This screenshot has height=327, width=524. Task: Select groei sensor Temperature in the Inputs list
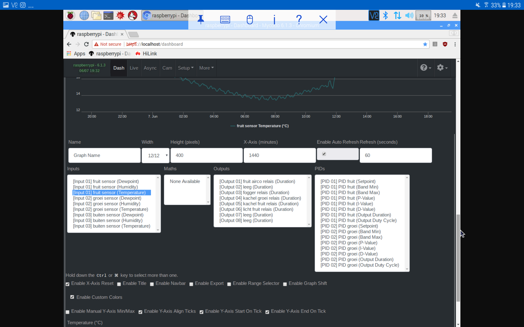tap(110, 209)
